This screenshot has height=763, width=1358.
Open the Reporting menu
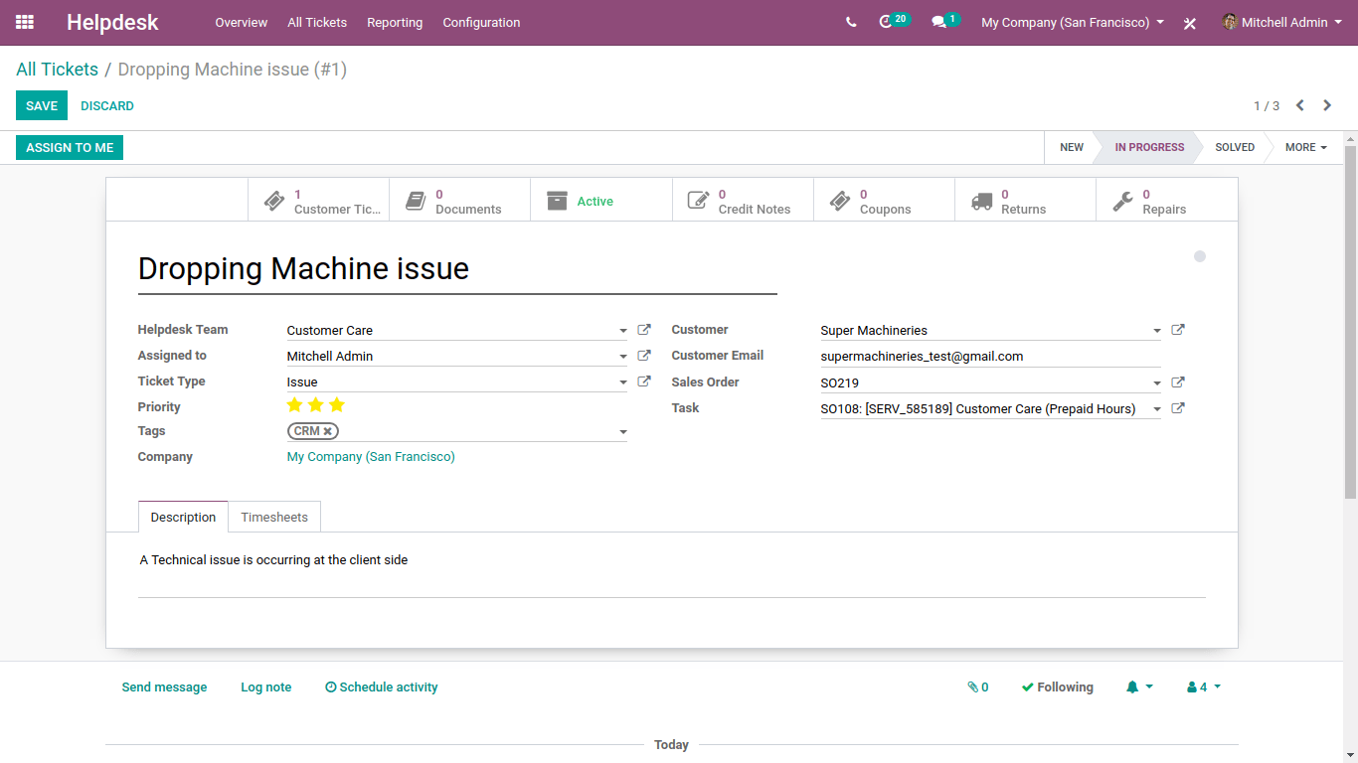395,22
